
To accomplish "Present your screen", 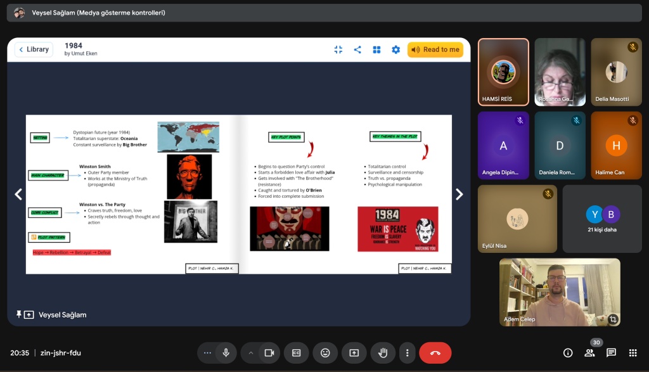I will pos(354,353).
